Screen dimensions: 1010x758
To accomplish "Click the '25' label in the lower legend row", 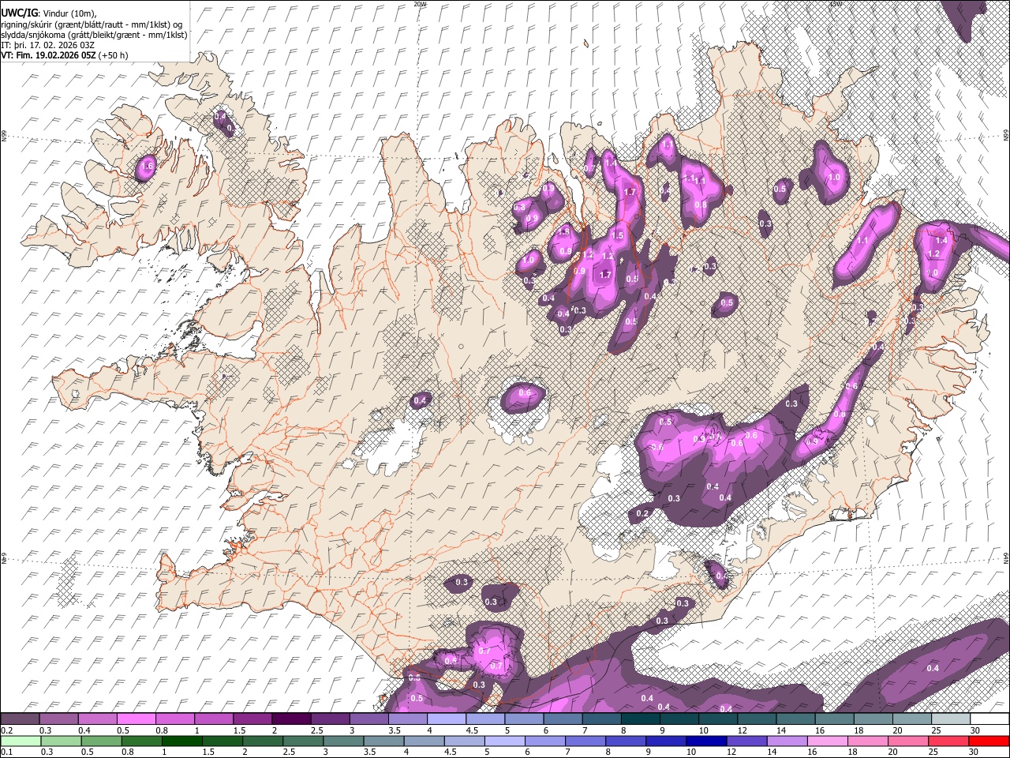I will click(x=933, y=752).
